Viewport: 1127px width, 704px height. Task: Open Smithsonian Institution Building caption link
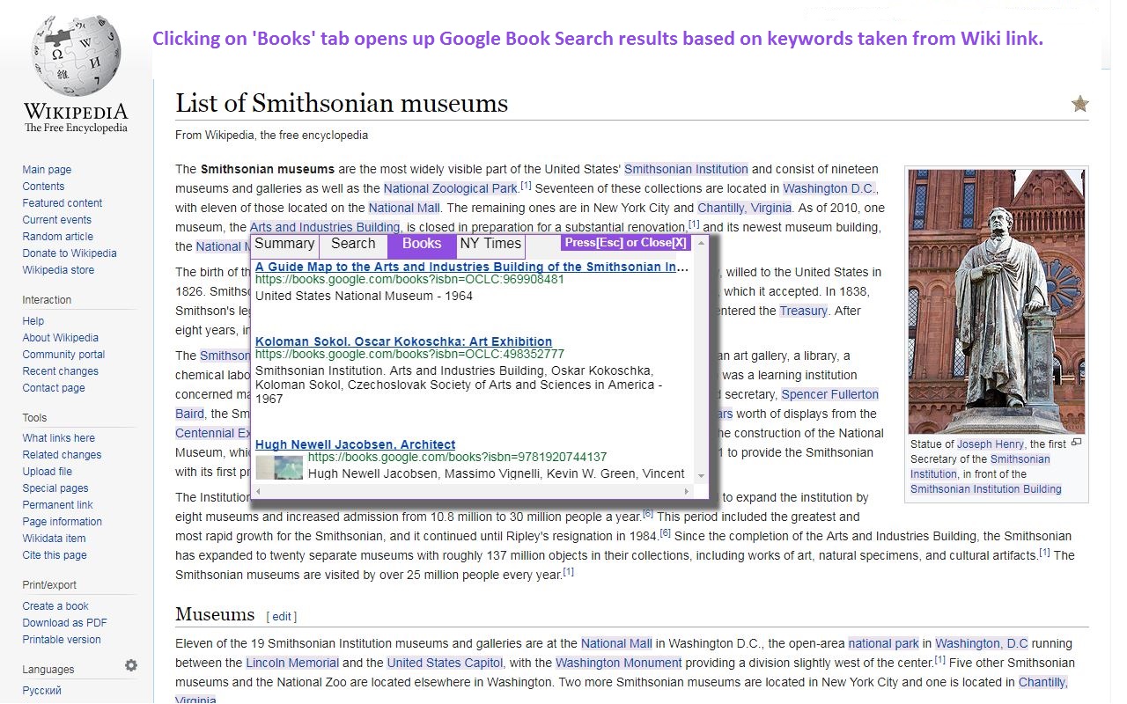(x=986, y=489)
